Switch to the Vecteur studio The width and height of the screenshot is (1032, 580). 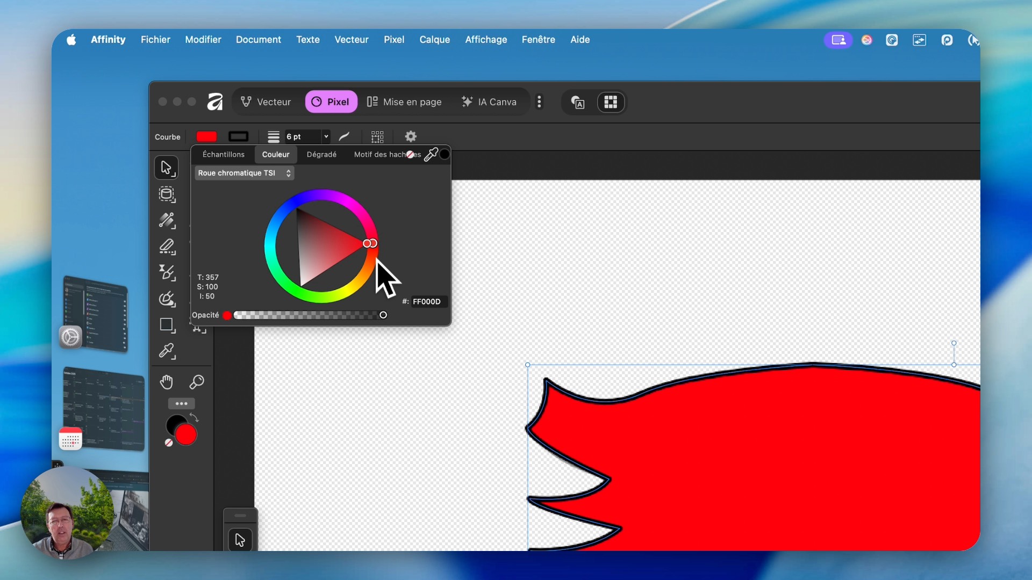tap(266, 102)
